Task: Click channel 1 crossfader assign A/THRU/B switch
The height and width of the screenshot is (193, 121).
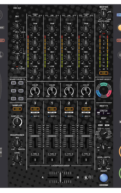Action: [x=52, y=160]
